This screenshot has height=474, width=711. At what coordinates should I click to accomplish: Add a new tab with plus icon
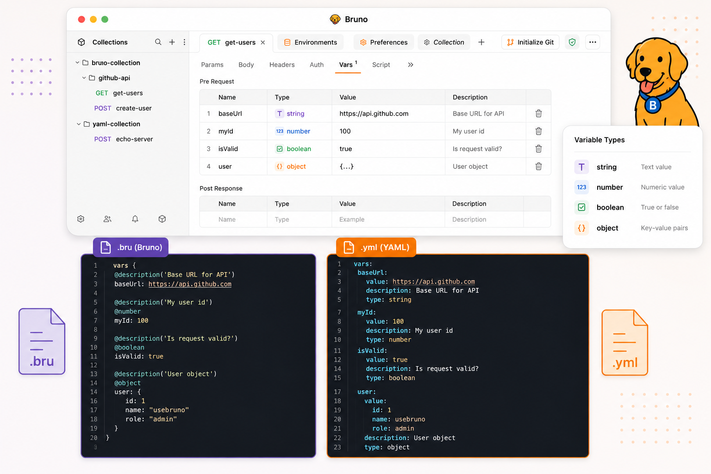coord(481,42)
